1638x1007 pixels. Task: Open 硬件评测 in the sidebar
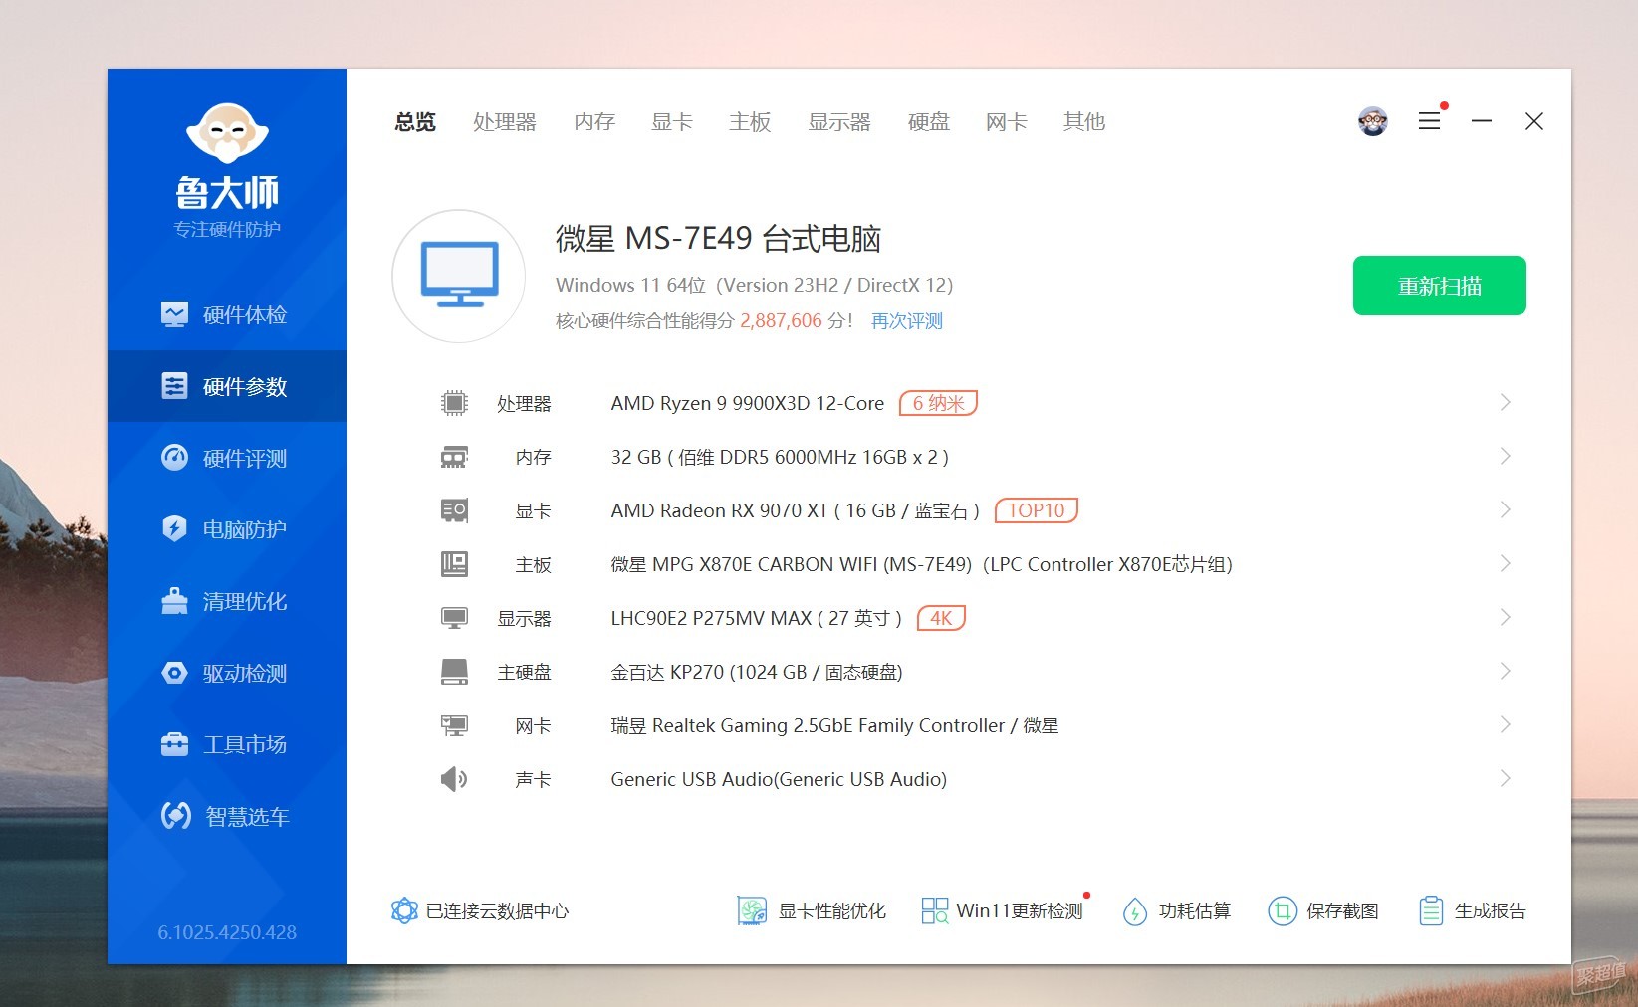[x=227, y=458]
